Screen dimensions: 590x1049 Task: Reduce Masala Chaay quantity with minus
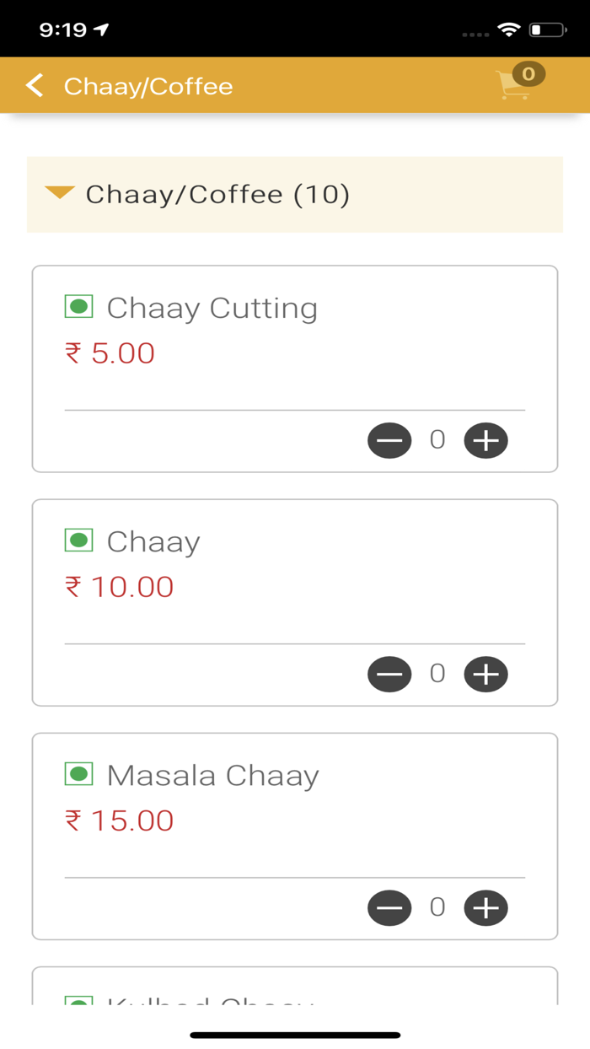[389, 907]
